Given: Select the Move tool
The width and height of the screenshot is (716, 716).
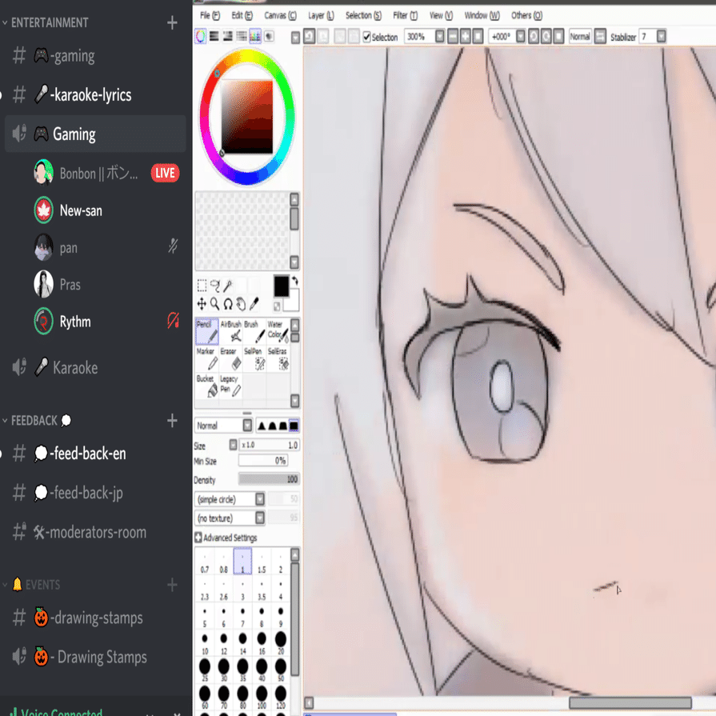Looking at the screenshot, I should (x=202, y=304).
